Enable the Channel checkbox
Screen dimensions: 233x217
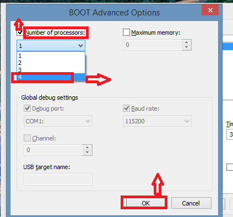click(x=27, y=138)
